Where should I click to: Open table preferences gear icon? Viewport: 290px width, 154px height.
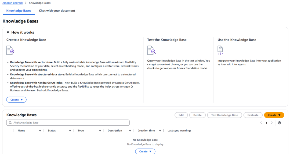tap(279, 123)
